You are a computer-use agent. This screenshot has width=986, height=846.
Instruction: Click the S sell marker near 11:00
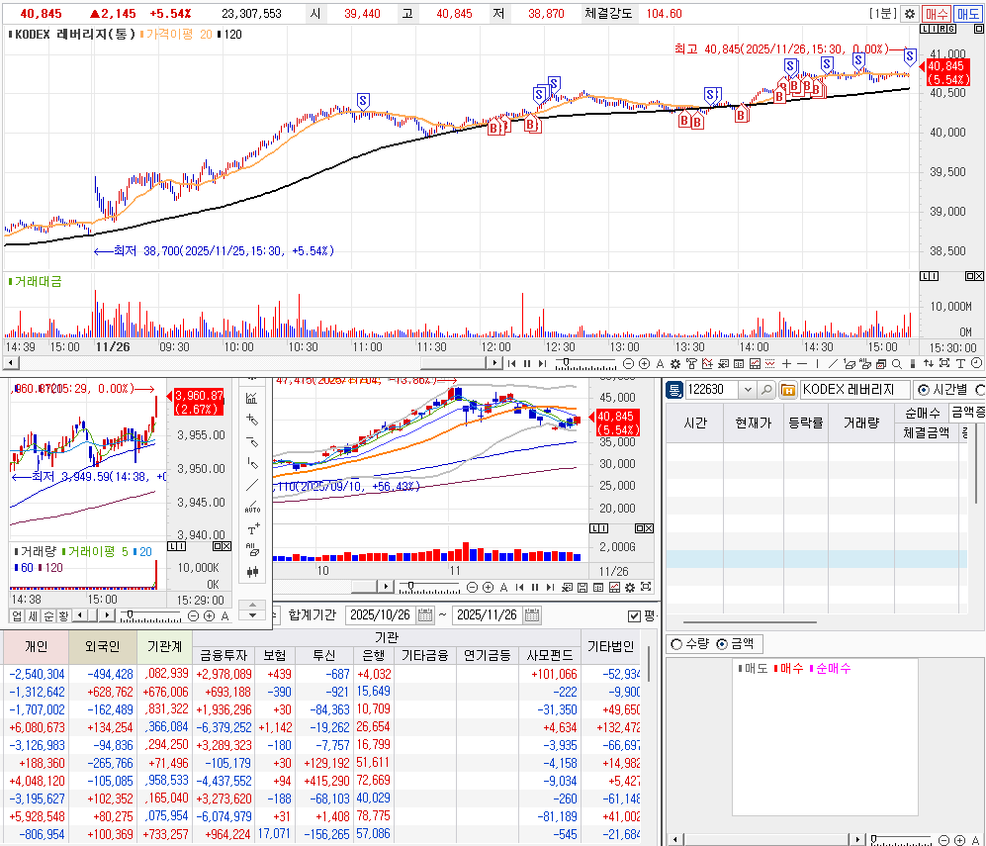click(363, 101)
